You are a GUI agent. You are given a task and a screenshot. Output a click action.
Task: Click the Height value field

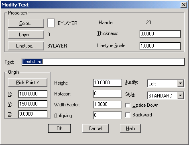coord(108,83)
